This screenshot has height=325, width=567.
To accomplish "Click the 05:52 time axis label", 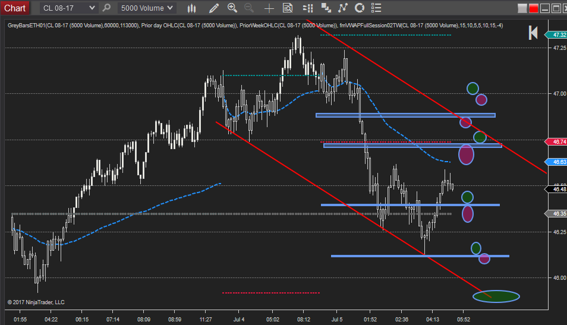I will 464,320.
